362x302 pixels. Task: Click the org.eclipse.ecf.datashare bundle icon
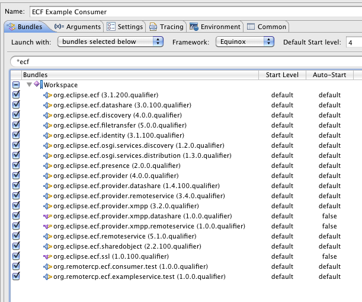47,105
